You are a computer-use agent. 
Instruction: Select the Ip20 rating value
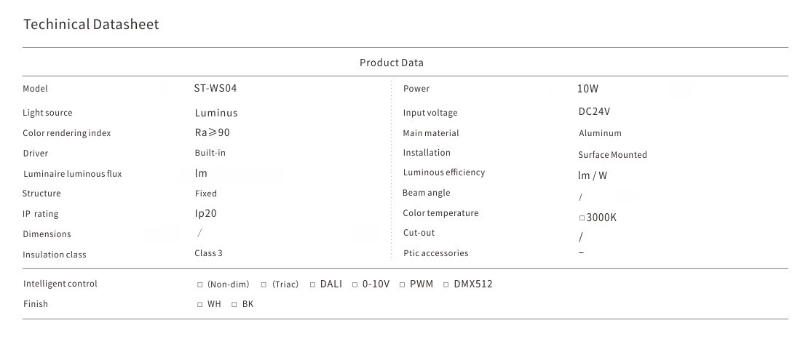tap(205, 213)
